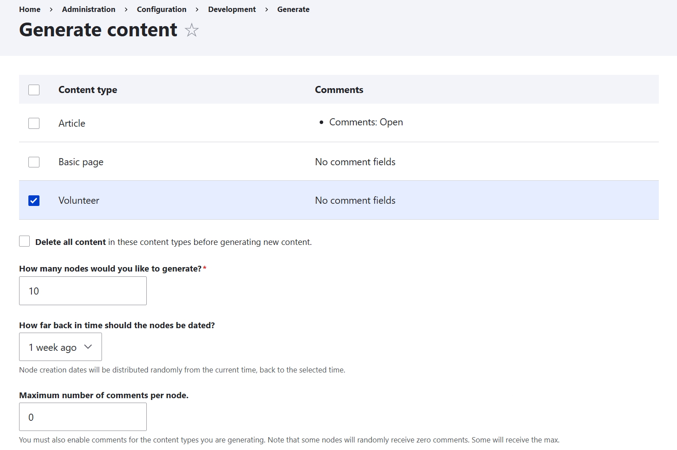Navigate to Home via breadcrumb
Image resolution: width=677 pixels, height=450 pixels.
(29, 9)
